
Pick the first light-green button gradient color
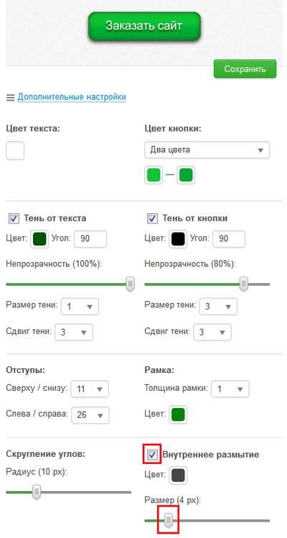pos(154,175)
